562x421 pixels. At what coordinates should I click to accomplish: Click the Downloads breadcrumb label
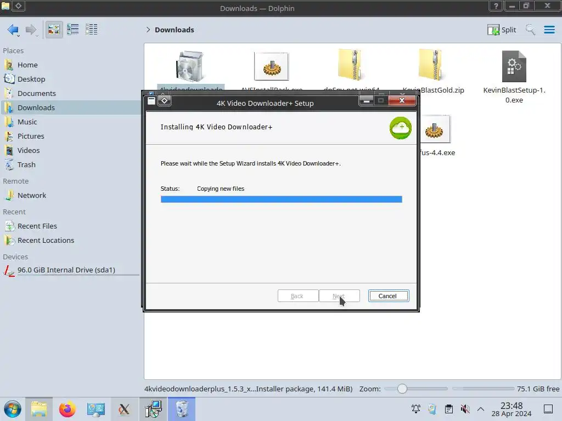174,30
